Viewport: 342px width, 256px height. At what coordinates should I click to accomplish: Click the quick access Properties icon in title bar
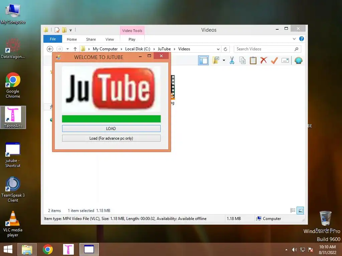pyautogui.click(x=57, y=30)
